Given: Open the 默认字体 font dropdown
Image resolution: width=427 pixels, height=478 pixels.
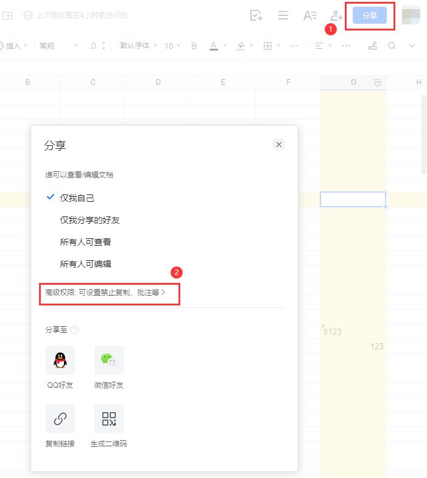Looking at the screenshot, I should [x=138, y=46].
